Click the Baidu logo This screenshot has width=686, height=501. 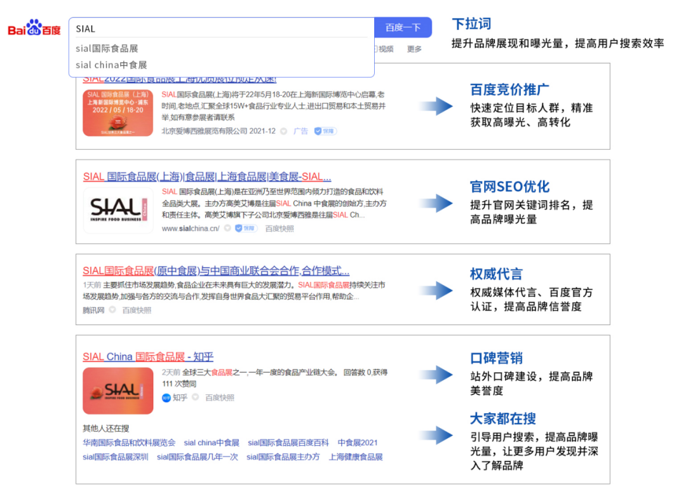tap(34, 28)
